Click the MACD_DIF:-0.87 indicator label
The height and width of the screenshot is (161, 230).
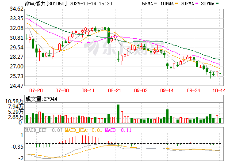(x=44, y=130)
